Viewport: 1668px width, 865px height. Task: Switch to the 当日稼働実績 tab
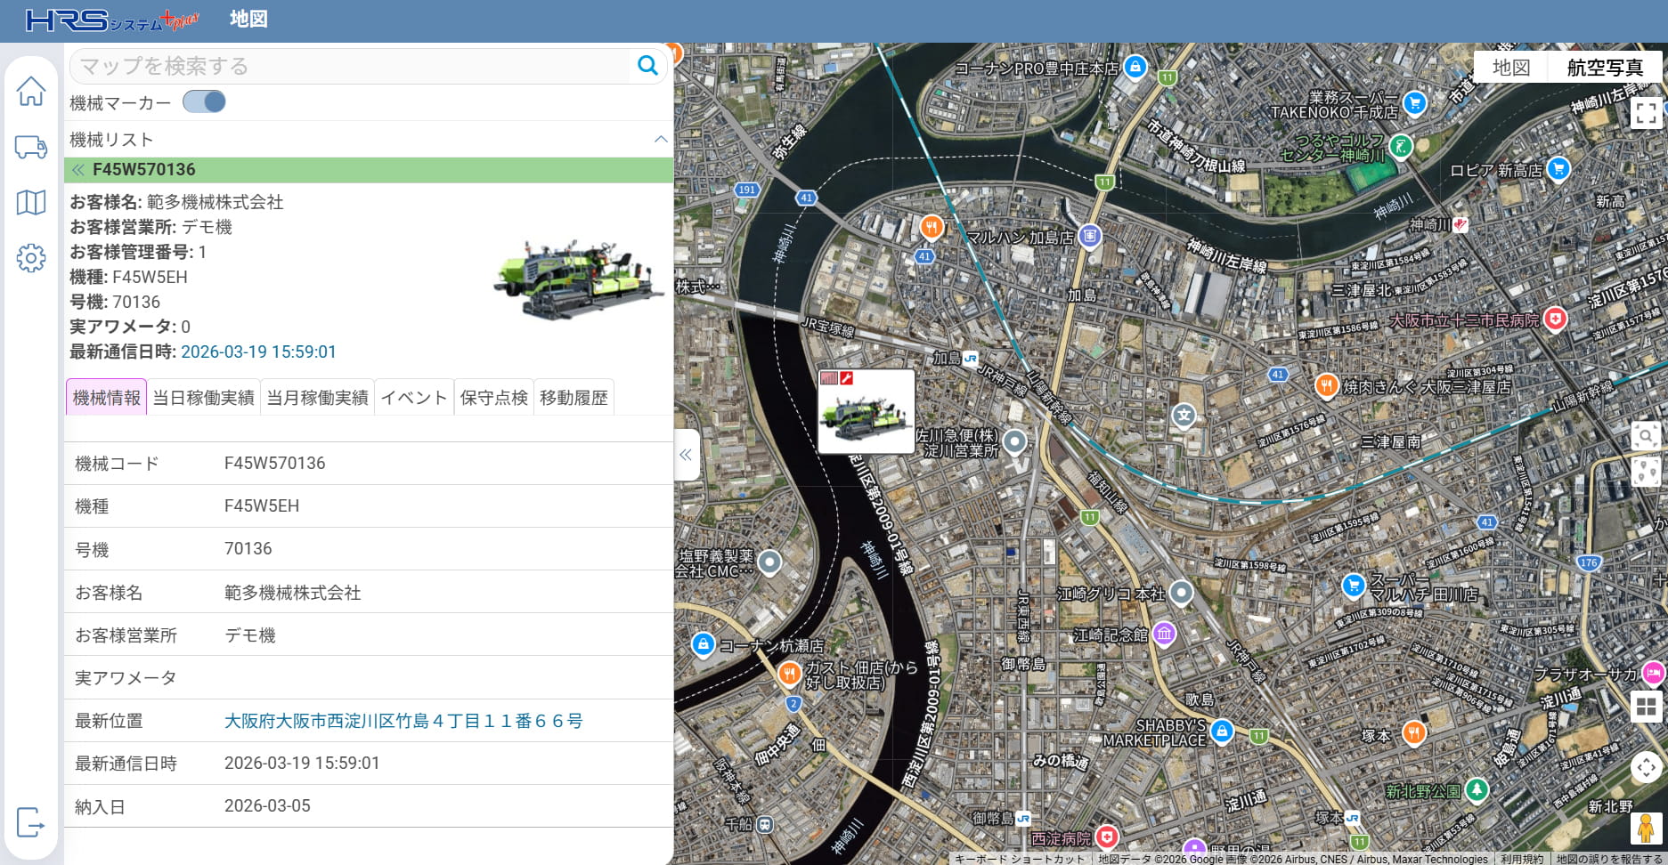tap(204, 397)
